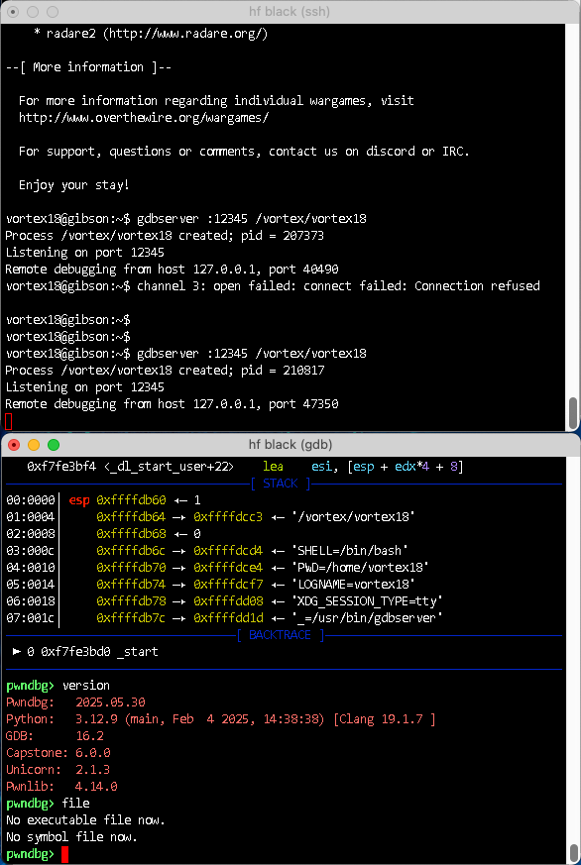Click the '--[ More information ]--' heading
This screenshot has width=581, height=865.
(x=89, y=67)
